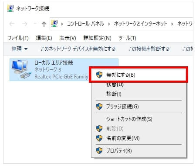Open the 詳細設定(N) menu
The image size is (196, 166).
[97, 38]
